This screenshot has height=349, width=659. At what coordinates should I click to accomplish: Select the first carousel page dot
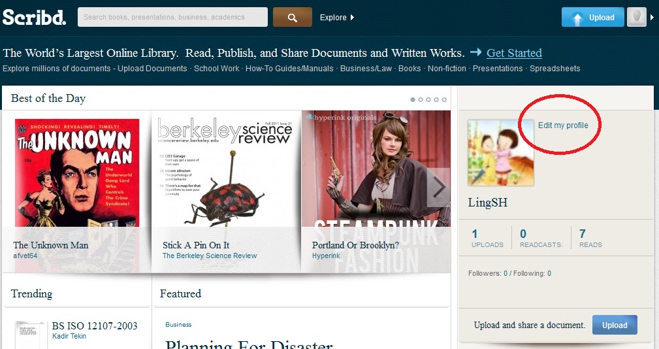[413, 99]
